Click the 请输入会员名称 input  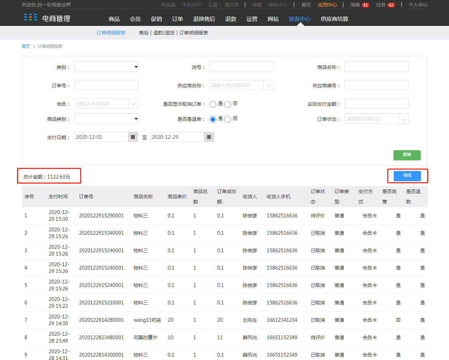101,103
